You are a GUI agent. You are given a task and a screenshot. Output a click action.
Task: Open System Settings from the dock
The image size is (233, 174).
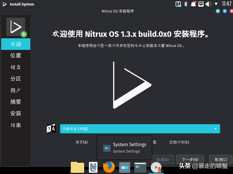124,167
